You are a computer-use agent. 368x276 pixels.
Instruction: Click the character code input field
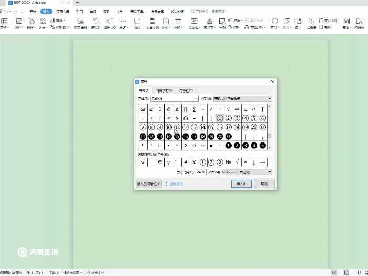[201, 172]
